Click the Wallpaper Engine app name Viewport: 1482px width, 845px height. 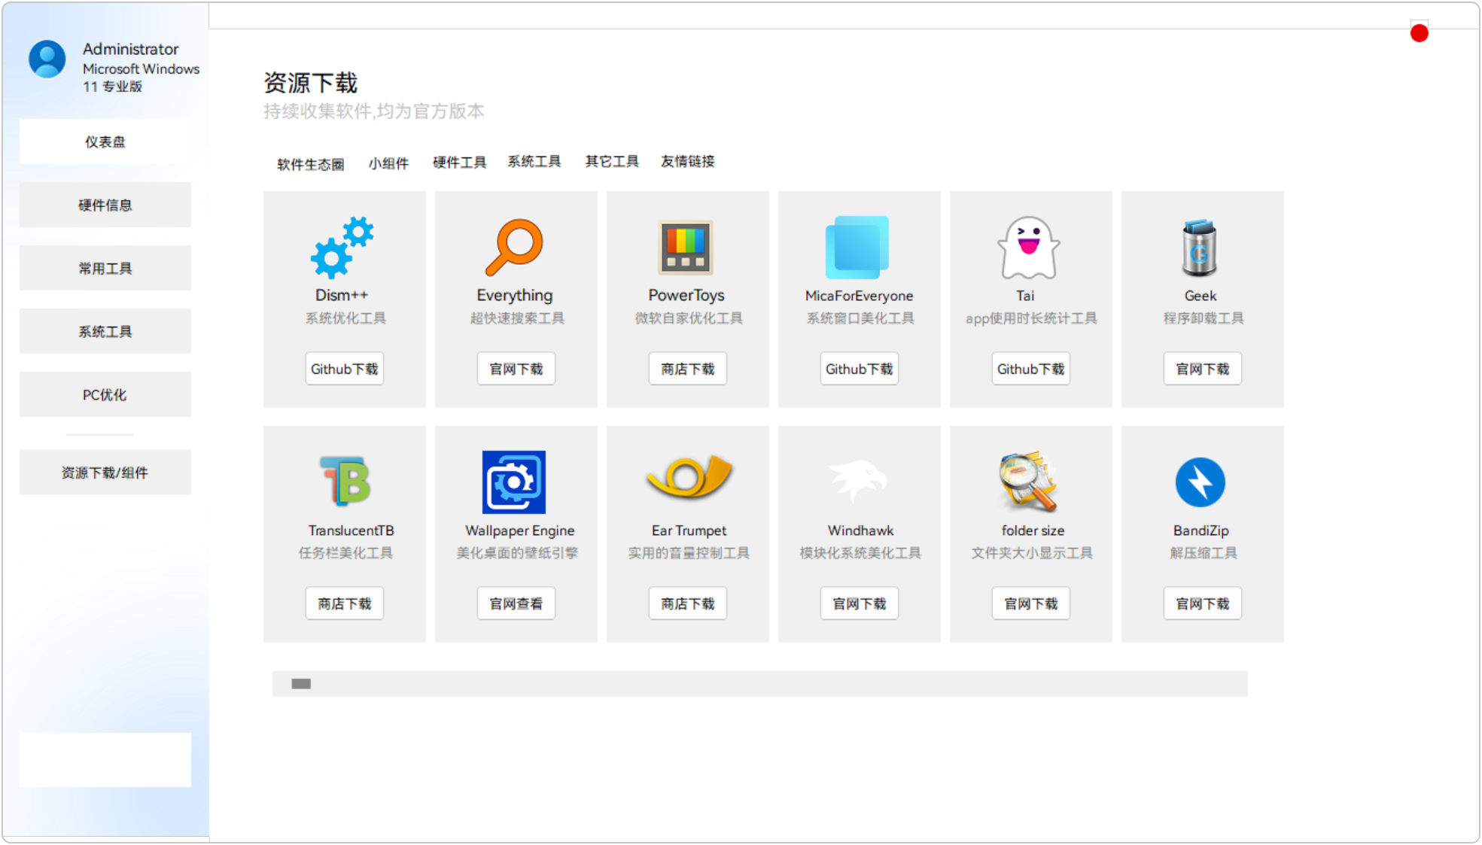tap(520, 530)
